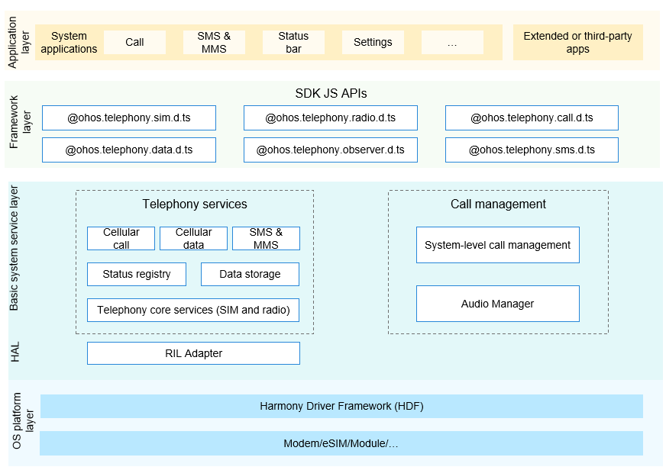Select the SMS & MMS application box
666x470 pixels.
(x=215, y=43)
